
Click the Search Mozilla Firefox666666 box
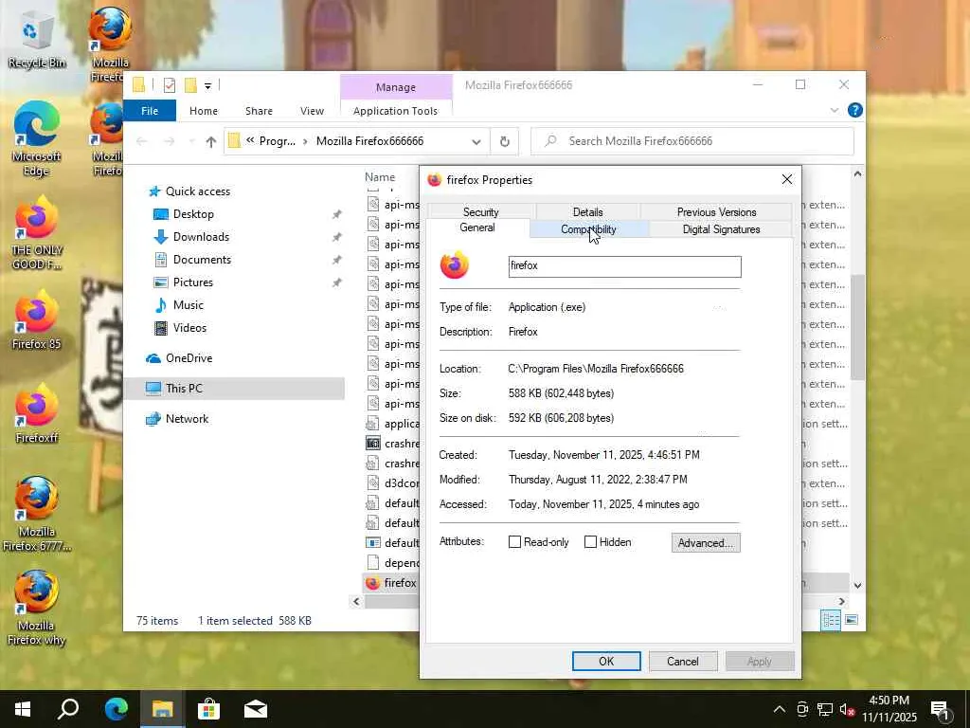[x=692, y=141]
